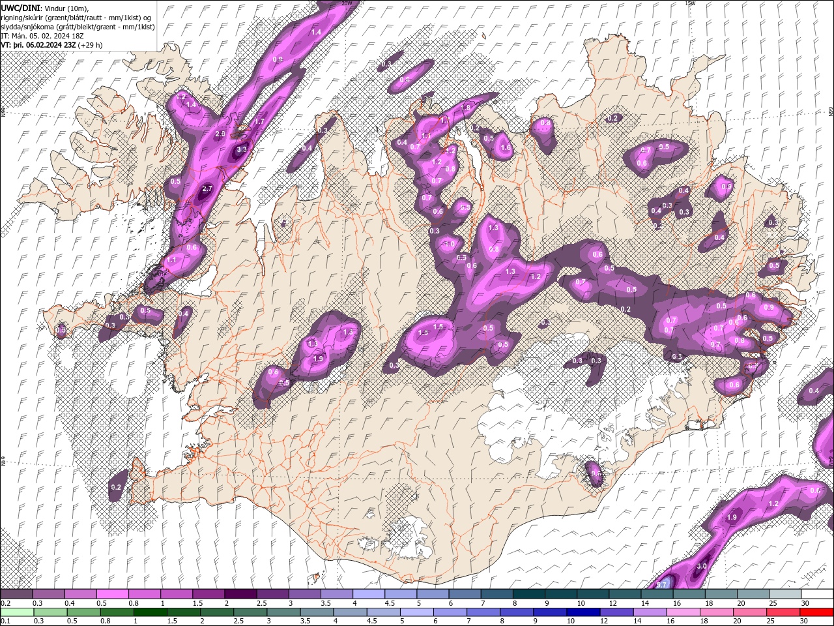Click the dark mauve 0.2 swatch in the upper snow scale

pyautogui.click(x=16, y=594)
